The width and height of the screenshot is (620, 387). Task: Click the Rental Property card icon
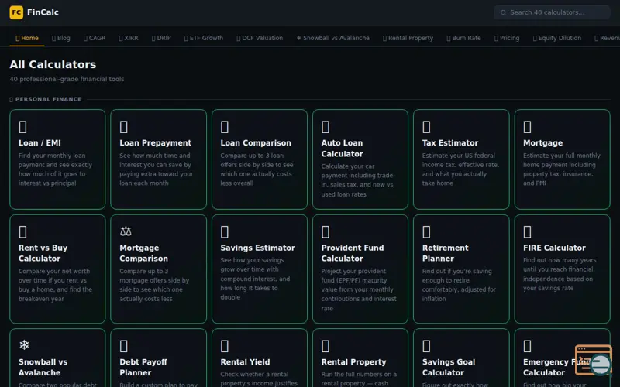(x=325, y=346)
